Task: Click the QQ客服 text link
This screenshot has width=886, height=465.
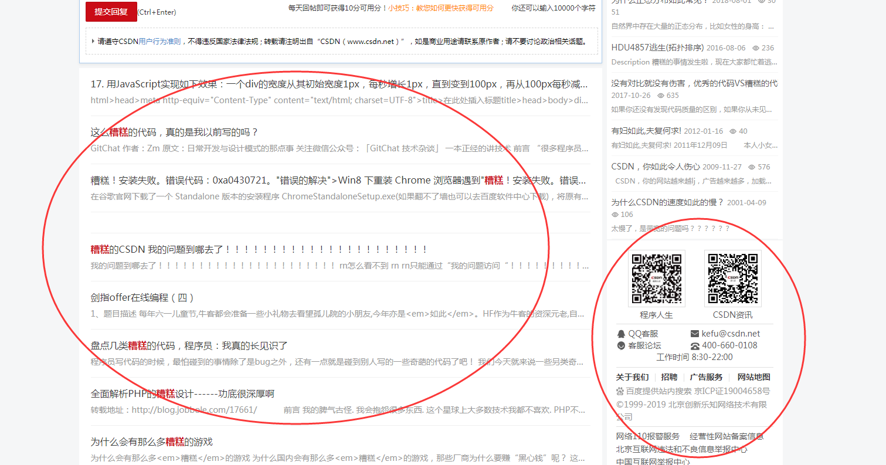Action: coord(643,334)
